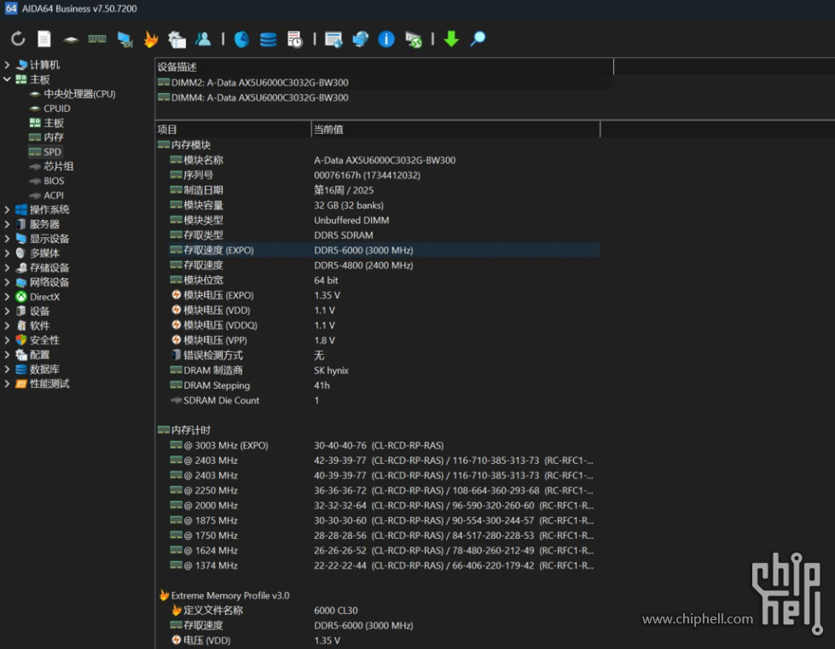The height and width of the screenshot is (649, 835).
Task: Click the 内存计时 section heading
Action: click(191, 430)
